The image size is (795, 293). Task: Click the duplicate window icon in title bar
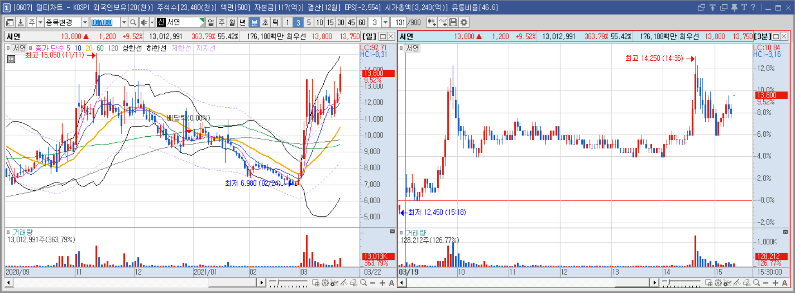[x=724, y=7]
